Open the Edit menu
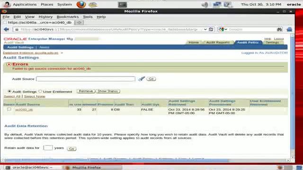 click(17, 17)
